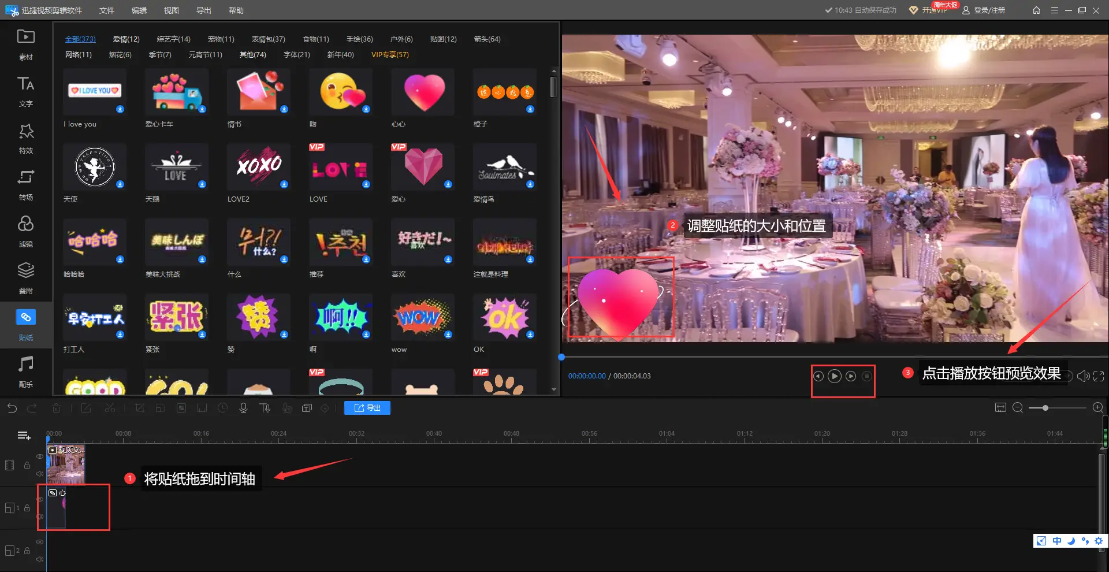Mute the video track audio
Viewport: 1109px width, 572px height.
click(40, 474)
